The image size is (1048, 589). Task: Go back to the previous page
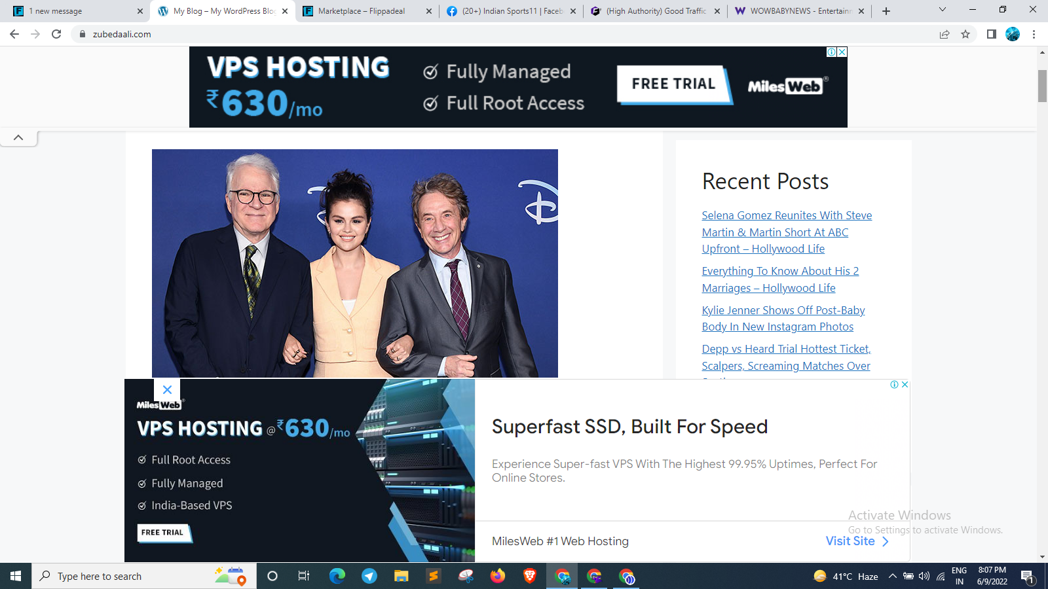[14, 34]
